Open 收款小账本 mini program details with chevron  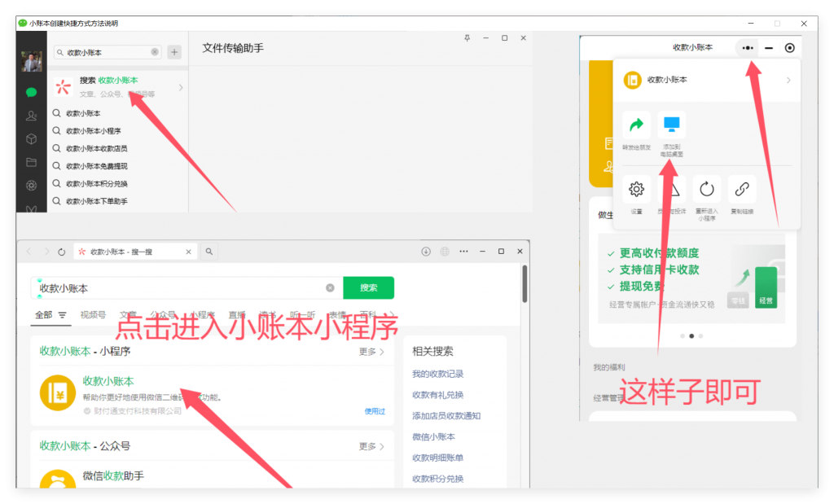tap(788, 80)
